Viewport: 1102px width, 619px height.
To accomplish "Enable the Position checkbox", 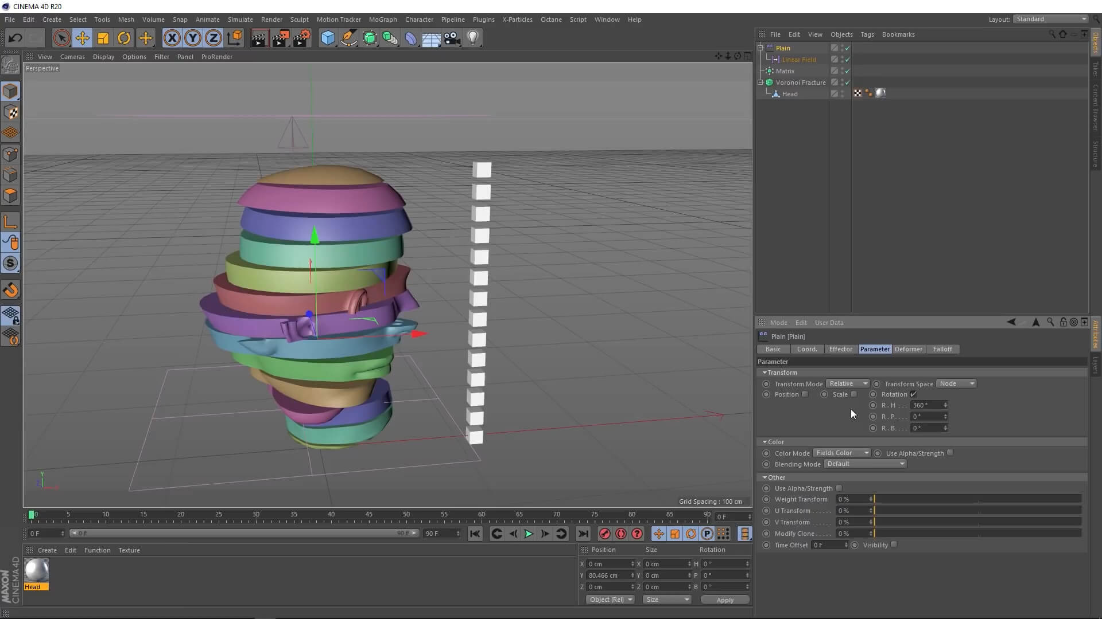I will (805, 394).
